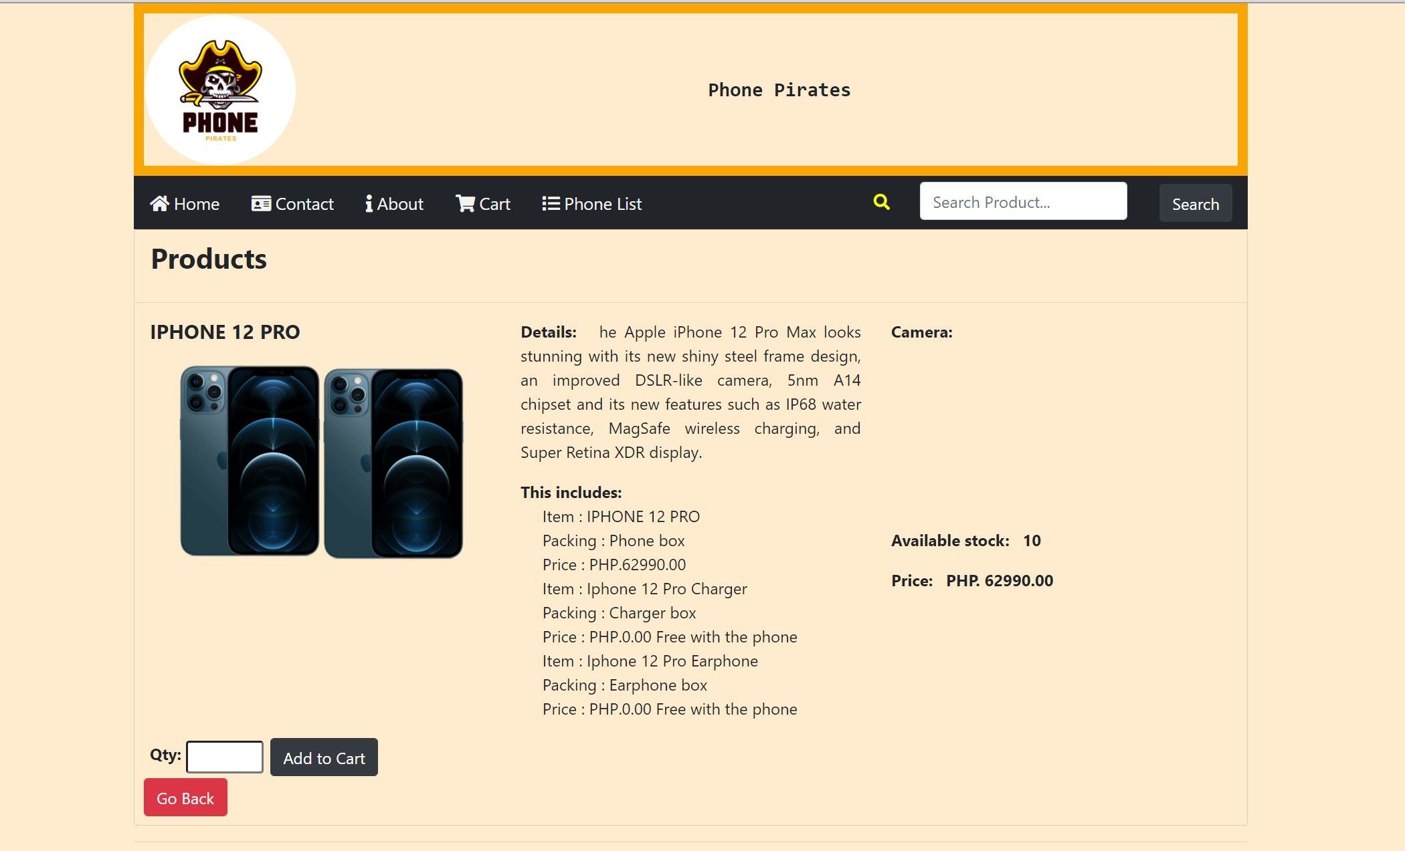Click the yellow magnifier search icon
1405x851 pixels.
(x=880, y=201)
